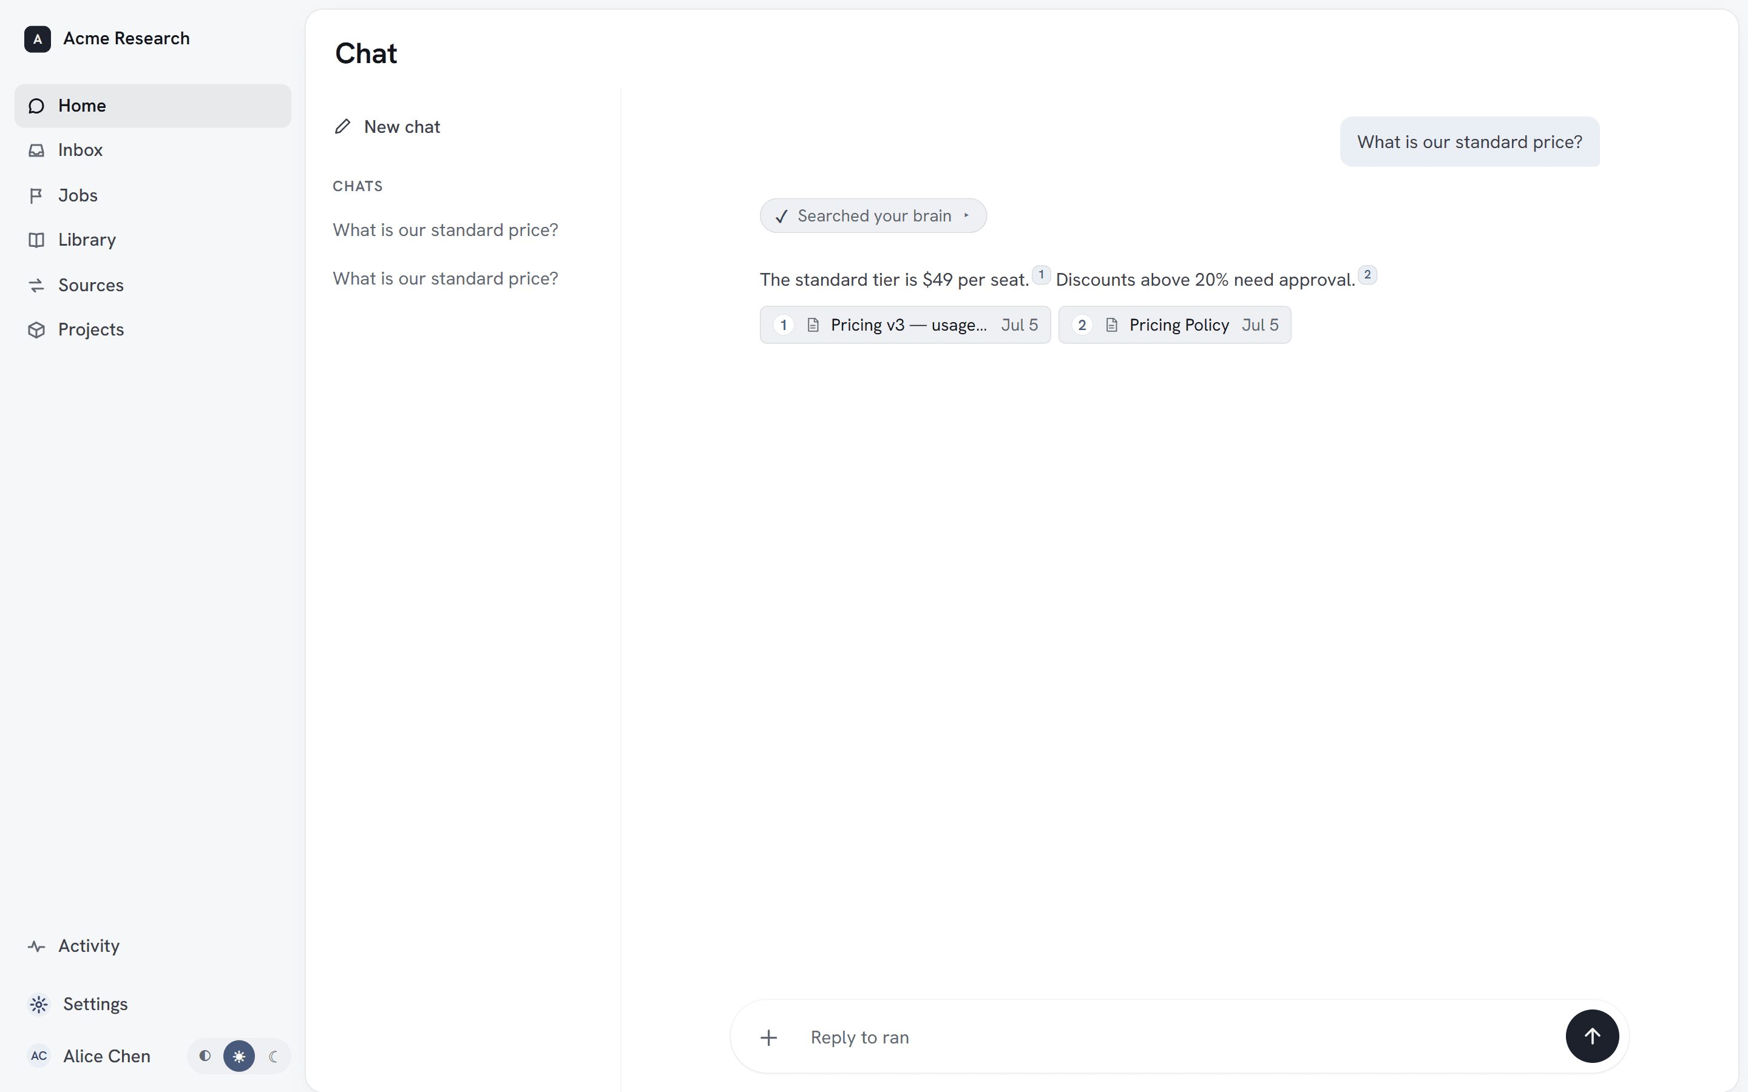This screenshot has width=1748, height=1092.
Task: Click the Activity pulse icon
Action: [x=36, y=946]
